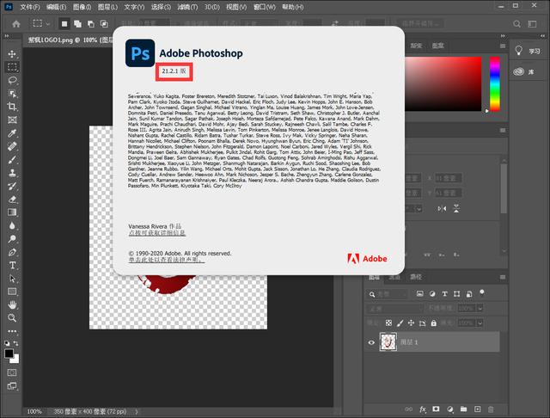Select the Hand tool
The height and width of the screenshot is (418, 550).
[12, 304]
